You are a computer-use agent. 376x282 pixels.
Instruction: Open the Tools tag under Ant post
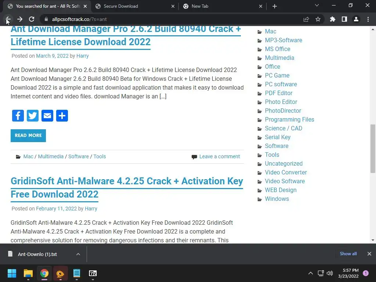[x=100, y=156]
